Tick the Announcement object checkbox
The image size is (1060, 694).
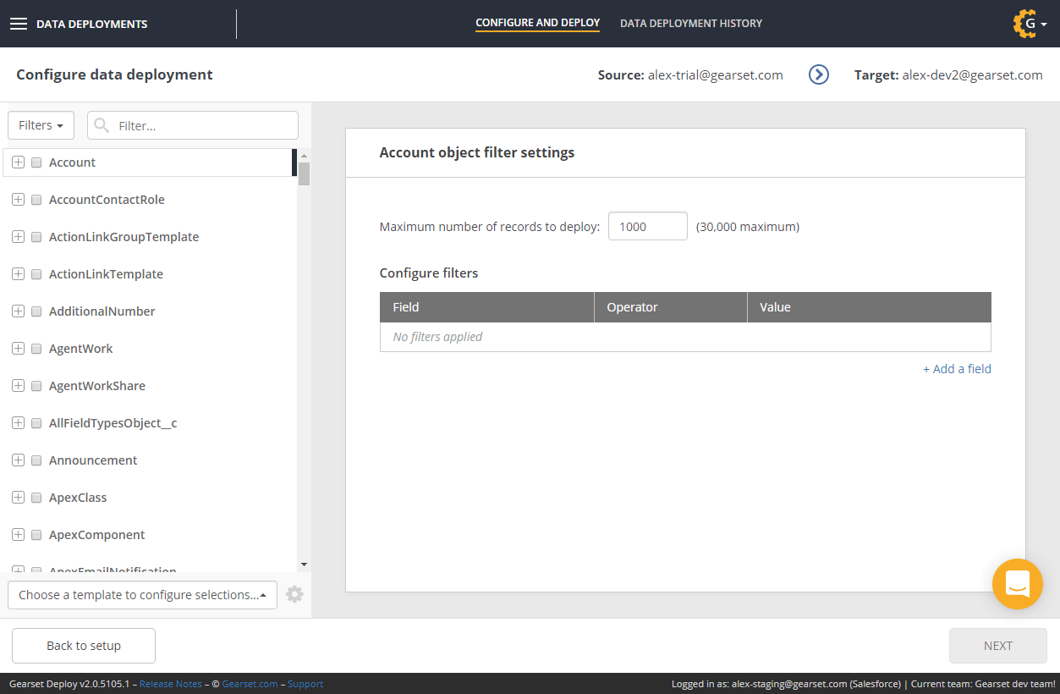pyautogui.click(x=36, y=460)
